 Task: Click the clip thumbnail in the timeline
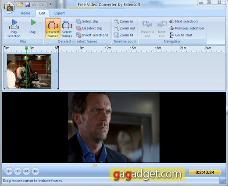29,71
